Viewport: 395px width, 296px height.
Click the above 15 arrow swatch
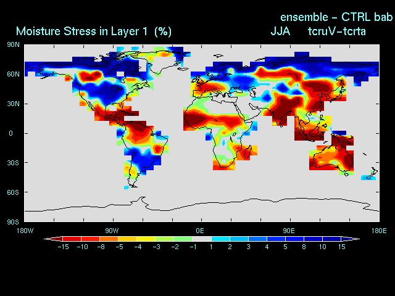coord(351,239)
